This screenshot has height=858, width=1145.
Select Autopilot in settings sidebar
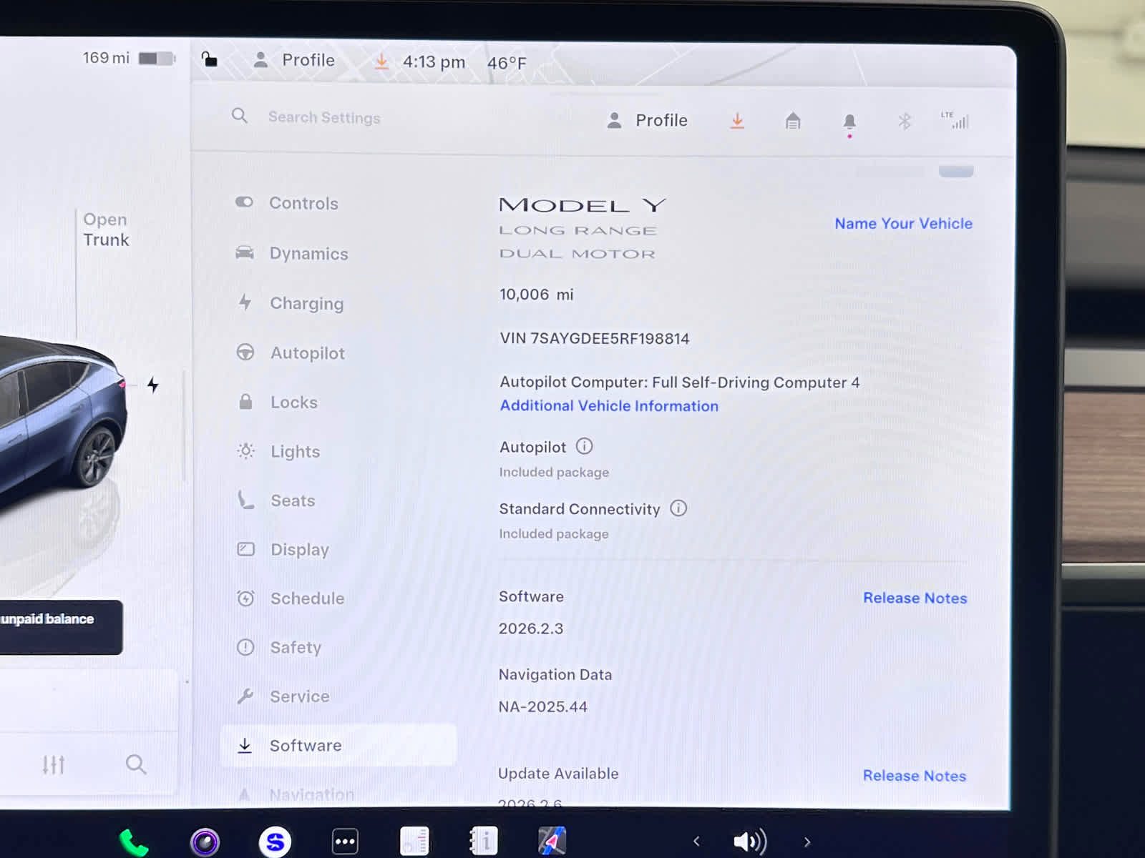click(307, 353)
